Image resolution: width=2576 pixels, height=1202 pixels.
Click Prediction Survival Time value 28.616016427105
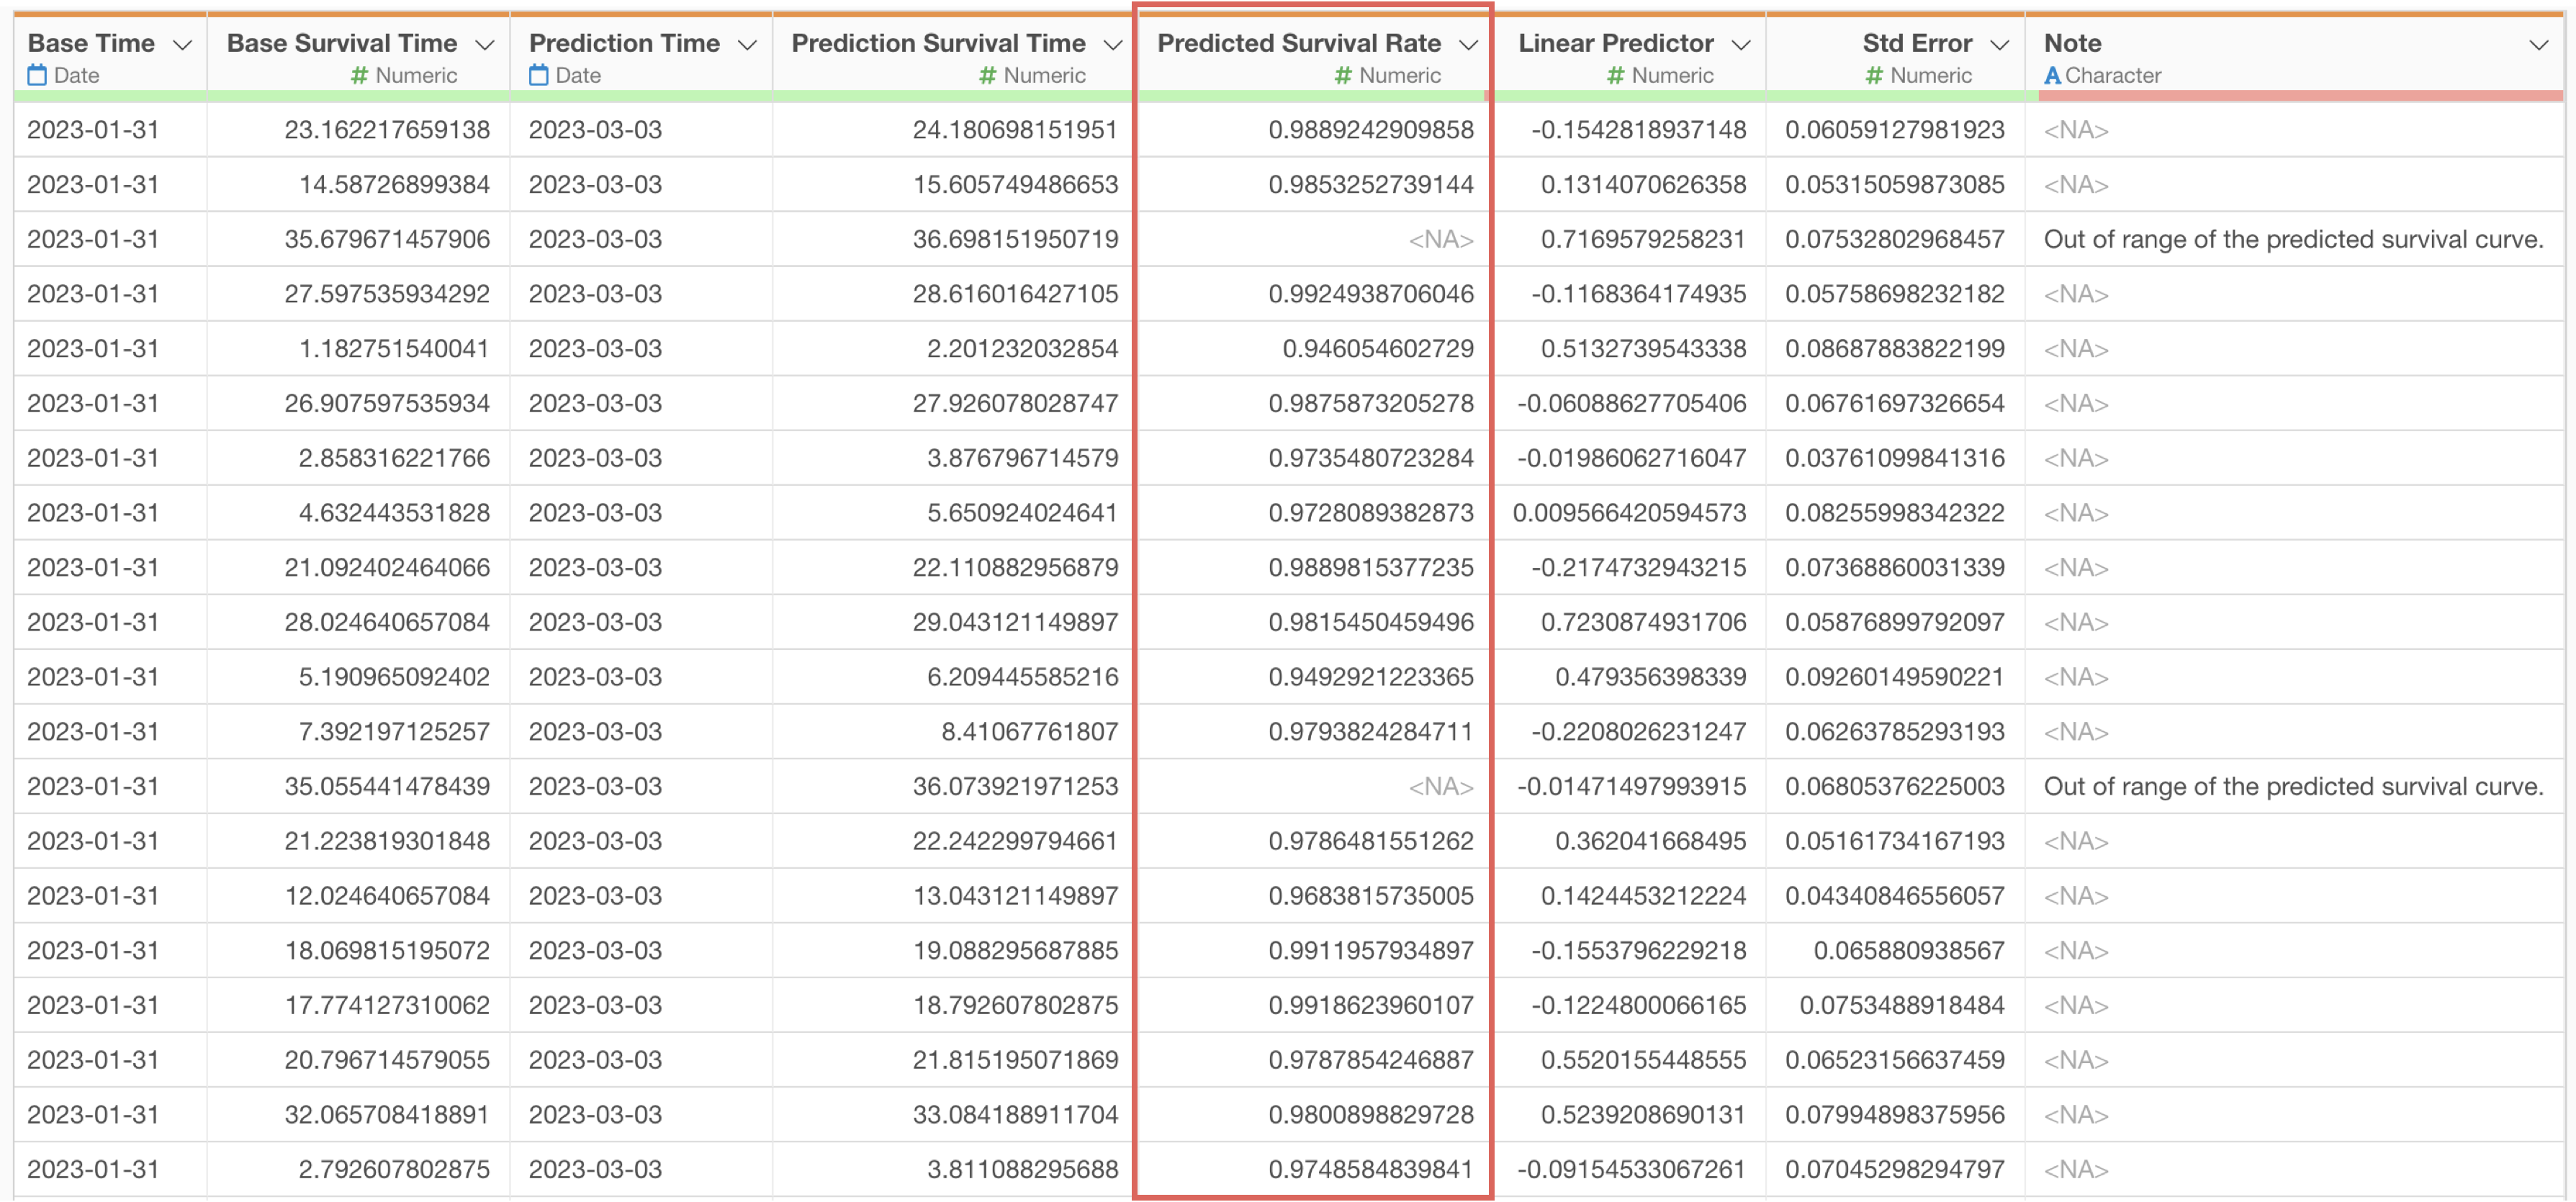pos(1015,294)
